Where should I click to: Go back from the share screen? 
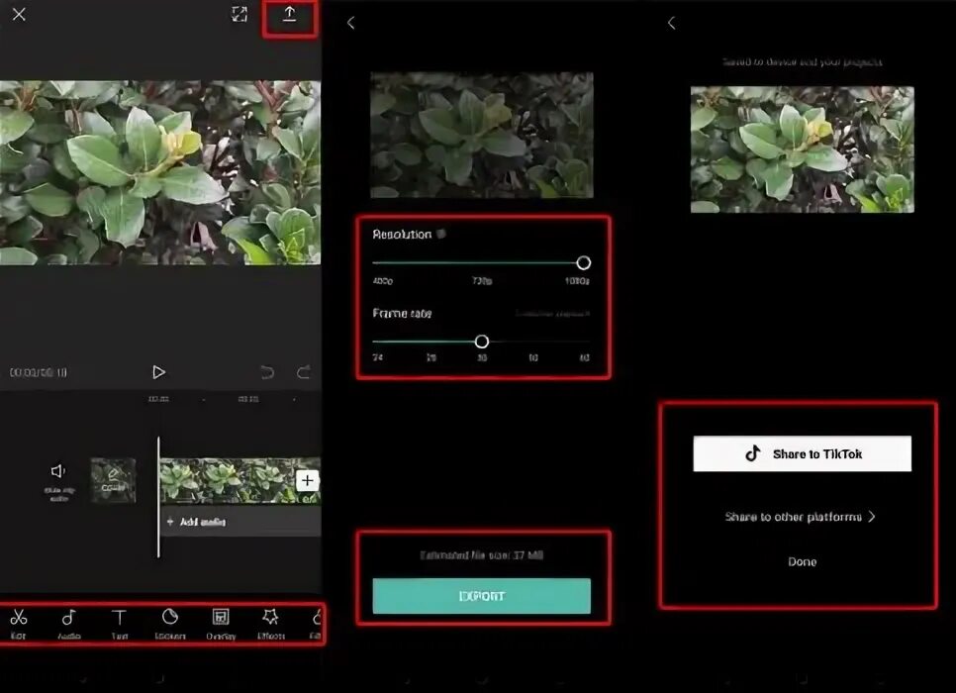pyautogui.click(x=671, y=23)
